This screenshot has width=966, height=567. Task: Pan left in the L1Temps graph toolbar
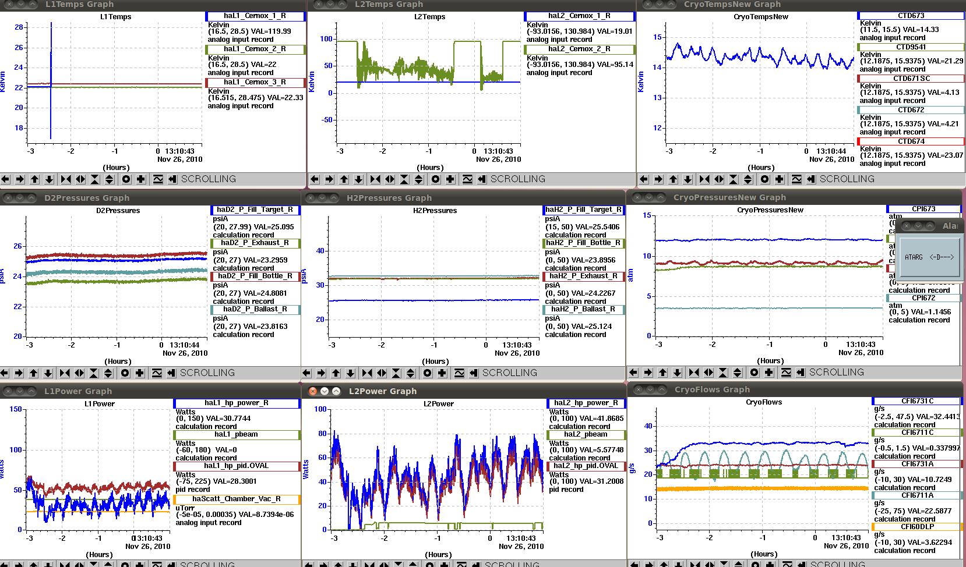(6, 179)
